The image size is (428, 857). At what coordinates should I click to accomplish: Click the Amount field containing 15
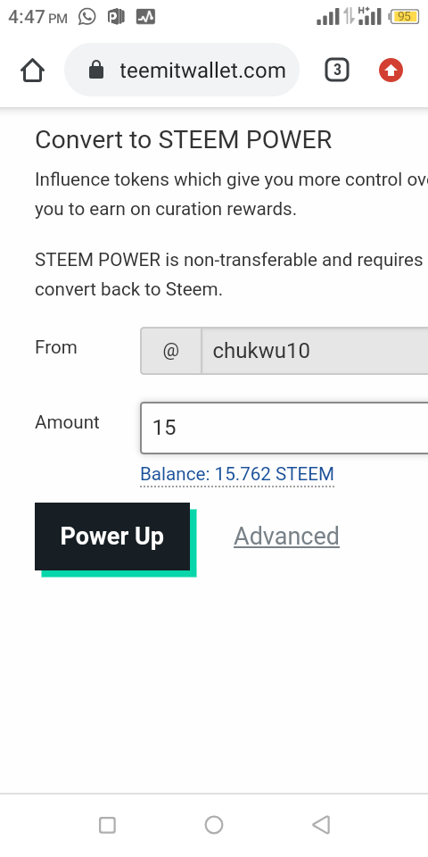[x=284, y=428]
